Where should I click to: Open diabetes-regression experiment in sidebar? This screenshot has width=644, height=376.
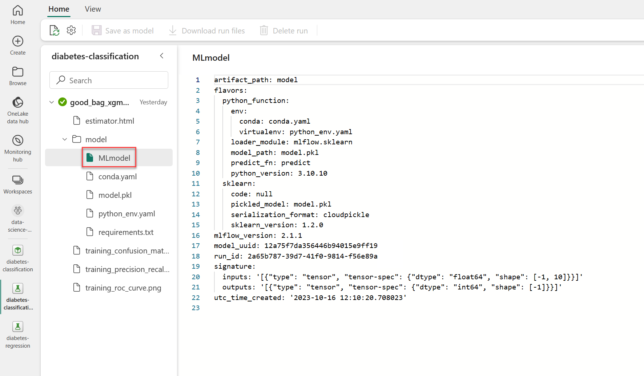(18, 335)
